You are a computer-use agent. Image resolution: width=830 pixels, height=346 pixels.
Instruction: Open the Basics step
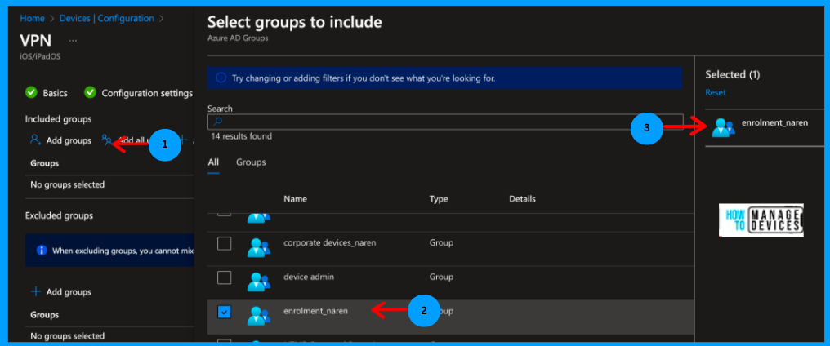point(55,93)
